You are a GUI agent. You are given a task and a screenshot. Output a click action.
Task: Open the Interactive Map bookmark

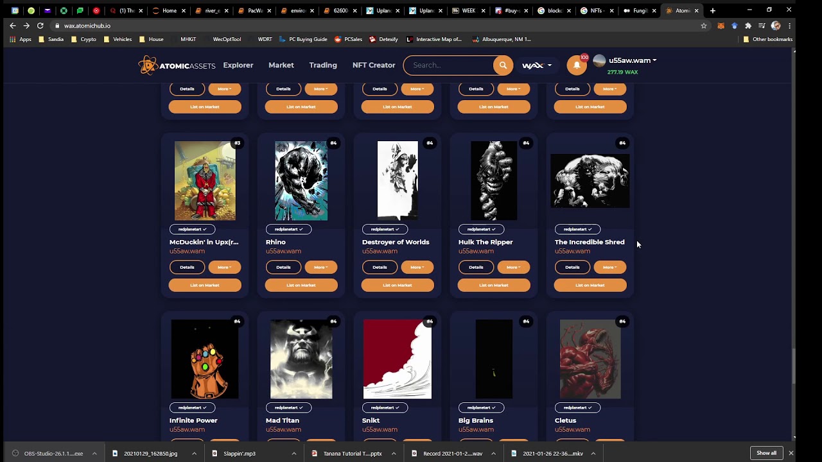coord(434,39)
